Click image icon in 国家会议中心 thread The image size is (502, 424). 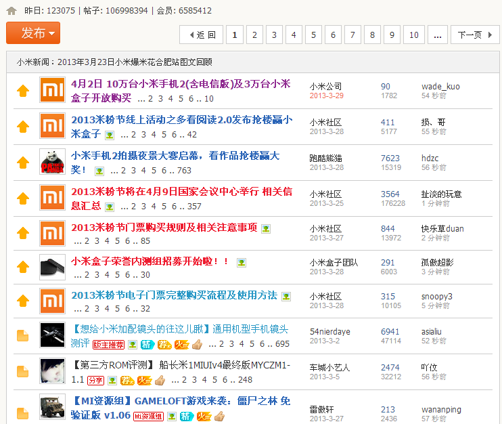(x=110, y=207)
